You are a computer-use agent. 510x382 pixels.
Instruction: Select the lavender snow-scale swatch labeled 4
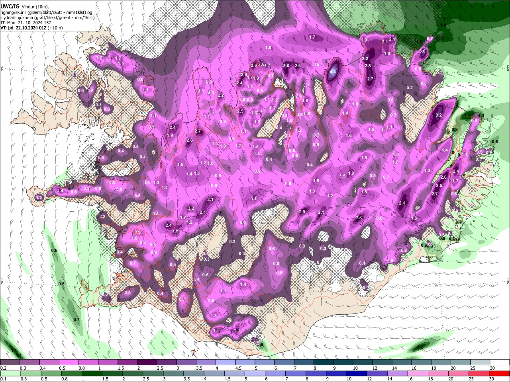[225, 363]
